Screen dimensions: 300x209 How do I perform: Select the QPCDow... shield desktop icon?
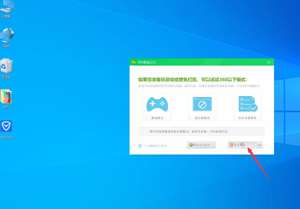click(7, 129)
